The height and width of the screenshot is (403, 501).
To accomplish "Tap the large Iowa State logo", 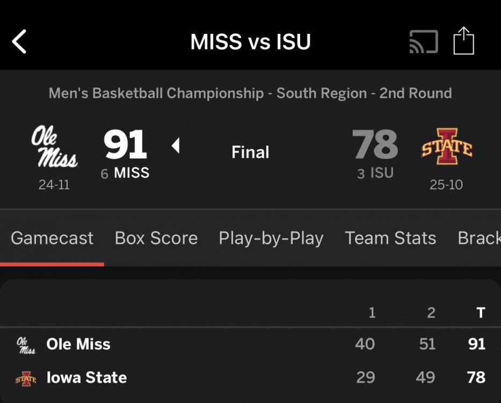I will tap(446, 146).
